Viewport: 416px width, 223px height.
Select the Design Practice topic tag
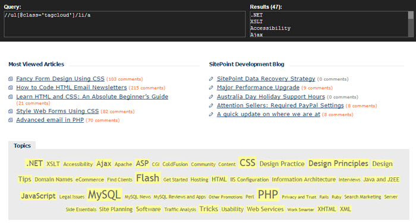tap(282, 164)
